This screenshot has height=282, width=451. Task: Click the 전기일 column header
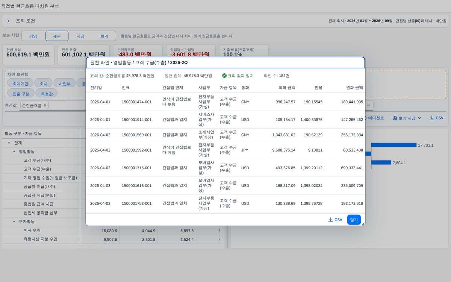coord(96,87)
